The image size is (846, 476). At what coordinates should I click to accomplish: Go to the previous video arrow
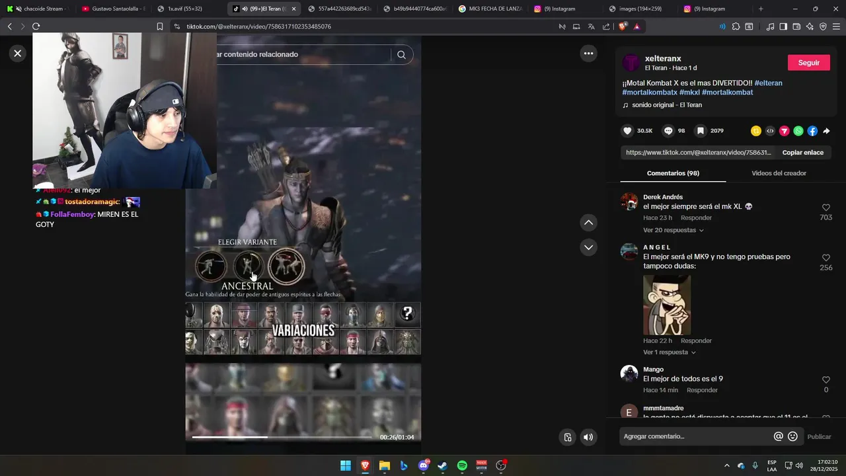(x=588, y=223)
